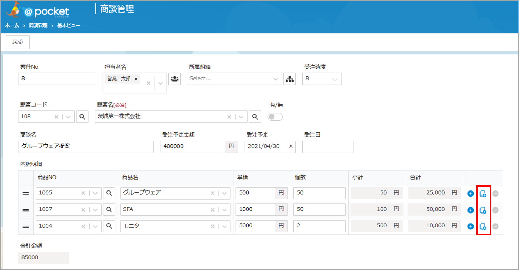Viewport: 519px width, 270px height.
Task: Click the search icon for 商品NO 1007
Action: (x=109, y=210)
